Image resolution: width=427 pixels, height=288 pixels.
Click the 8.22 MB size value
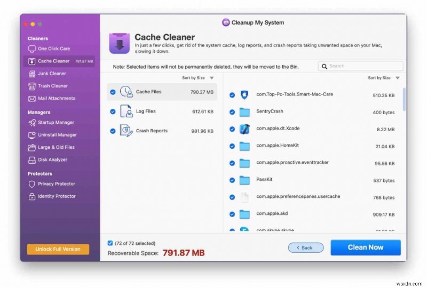[x=385, y=130]
